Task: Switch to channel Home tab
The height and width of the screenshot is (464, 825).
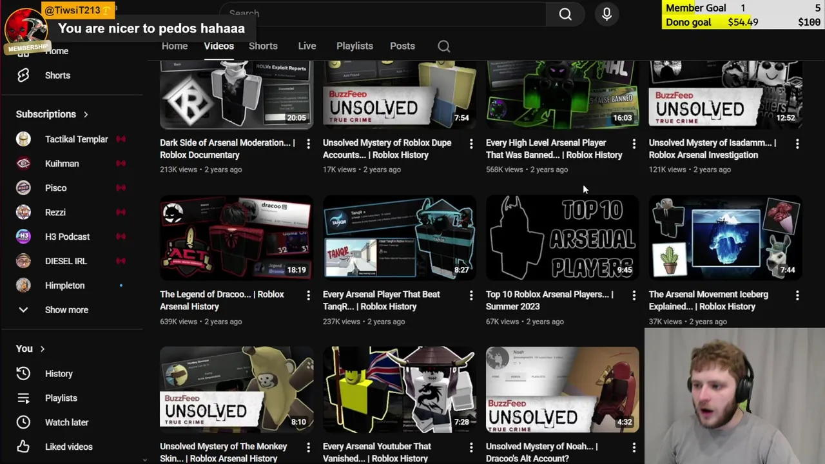Action: (175, 46)
